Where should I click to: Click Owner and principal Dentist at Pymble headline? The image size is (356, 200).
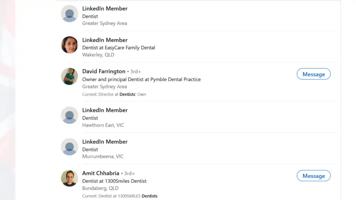[141, 79]
